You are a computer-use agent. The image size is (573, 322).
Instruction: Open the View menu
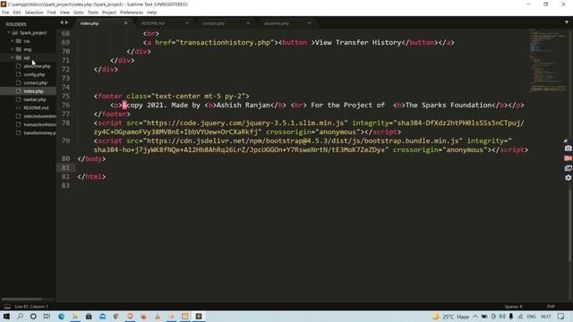coord(64,13)
